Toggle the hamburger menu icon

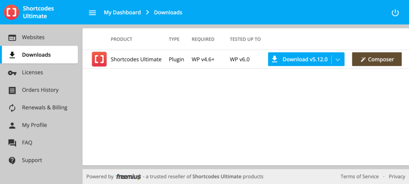point(92,12)
